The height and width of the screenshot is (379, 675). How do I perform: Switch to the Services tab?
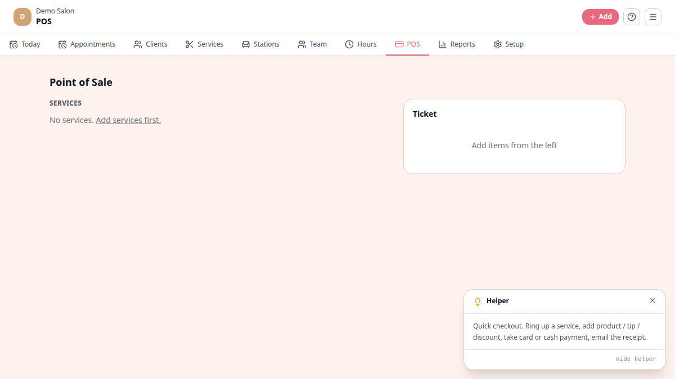(x=204, y=44)
